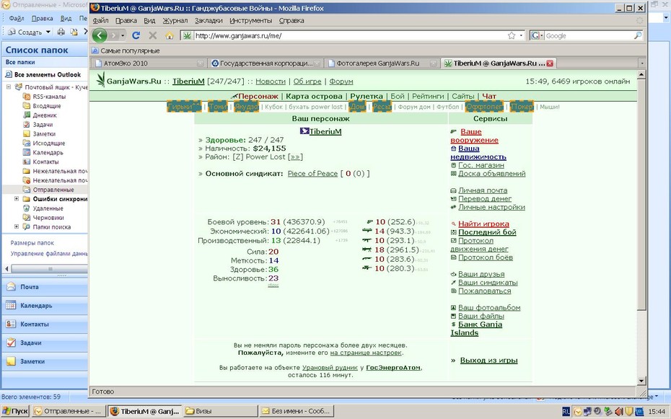Viewport: 671px width, 419px height.
Task: Switch to the Фотогалерея GanjaWars.Ru tab
Action: pos(382,63)
